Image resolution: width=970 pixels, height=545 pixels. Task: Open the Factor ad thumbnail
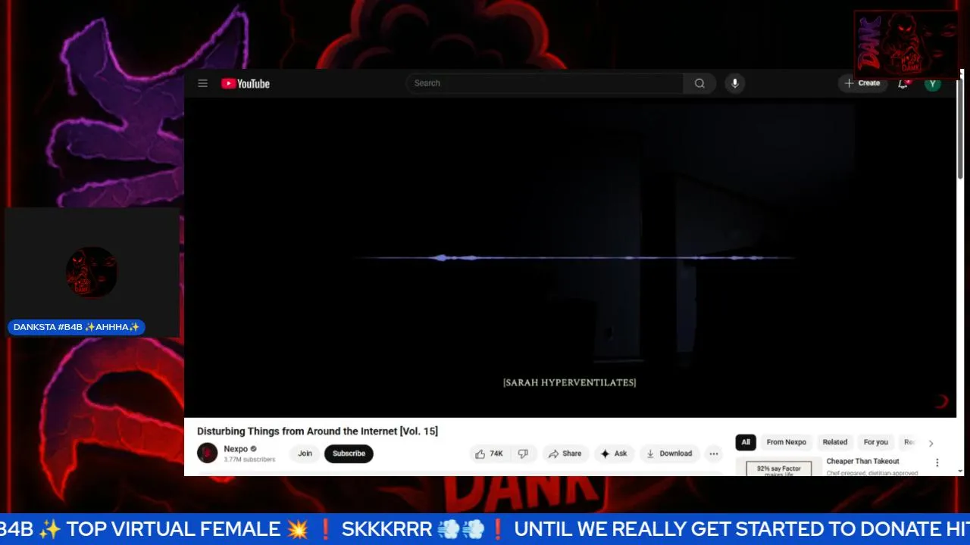point(779,467)
